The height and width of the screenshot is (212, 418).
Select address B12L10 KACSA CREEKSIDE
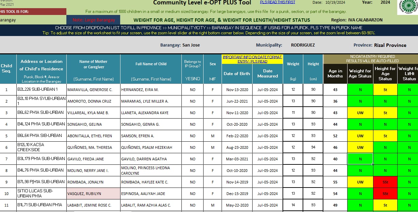(42, 147)
